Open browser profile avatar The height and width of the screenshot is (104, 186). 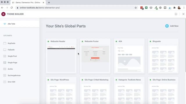click(179, 8)
